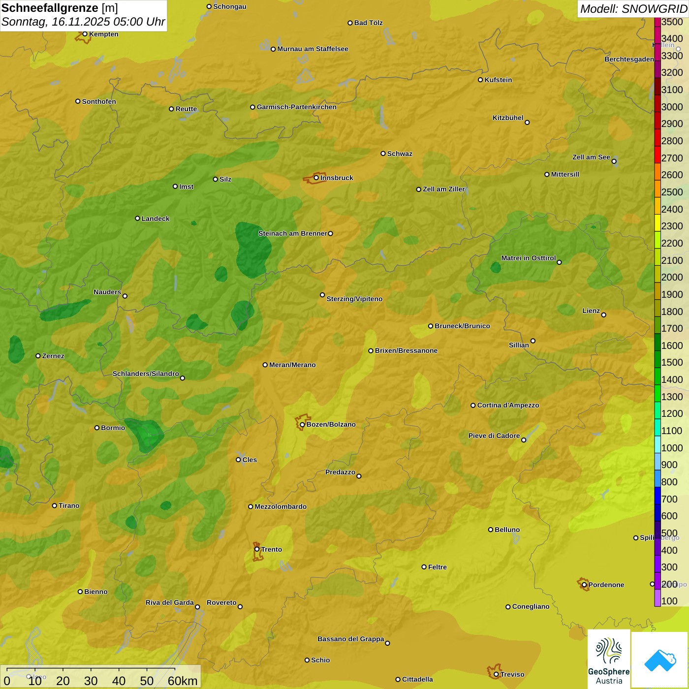The image size is (689, 689).
Task: Click the Schwaz location dot
Action: [x=383, y=154]
